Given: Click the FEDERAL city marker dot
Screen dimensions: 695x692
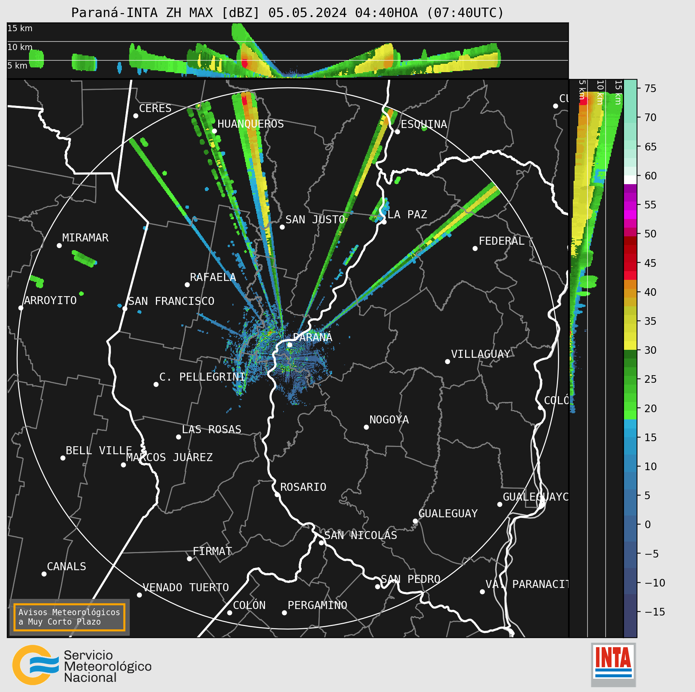Looking at the screenshot, I should [475, 248].
